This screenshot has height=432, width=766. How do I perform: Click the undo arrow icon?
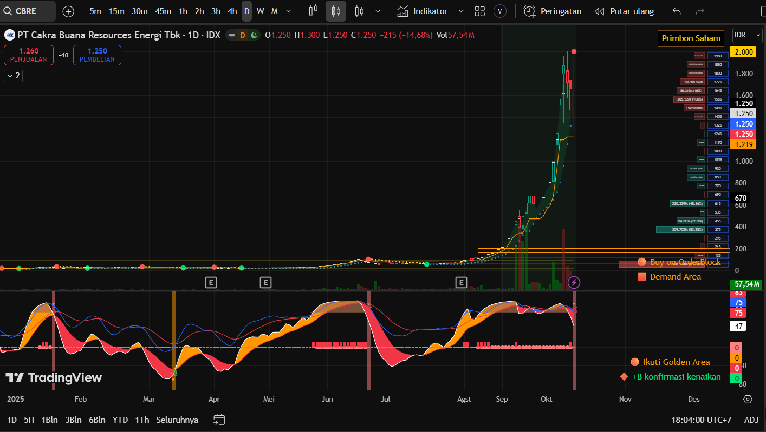click(677, 11)
